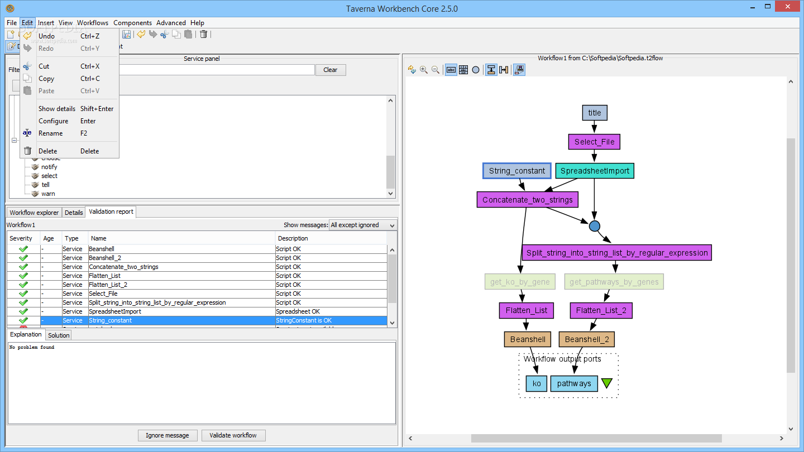Image resolution: width=804 pixels, height=452 pixels.
Task: Choose Delete from the Edit menu
Action: point(69,151)
